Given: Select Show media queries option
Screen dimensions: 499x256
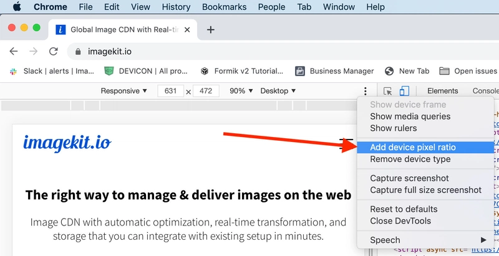Looking at the screenshot, I should click(425, 116).
